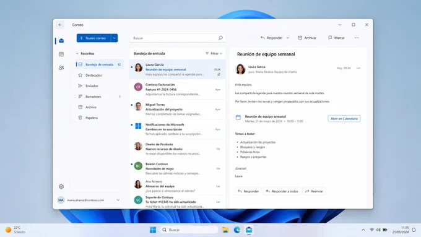Open the taskbar clock and date
Image resolution: width=421 pixels, height=237 pixels.
401,230
